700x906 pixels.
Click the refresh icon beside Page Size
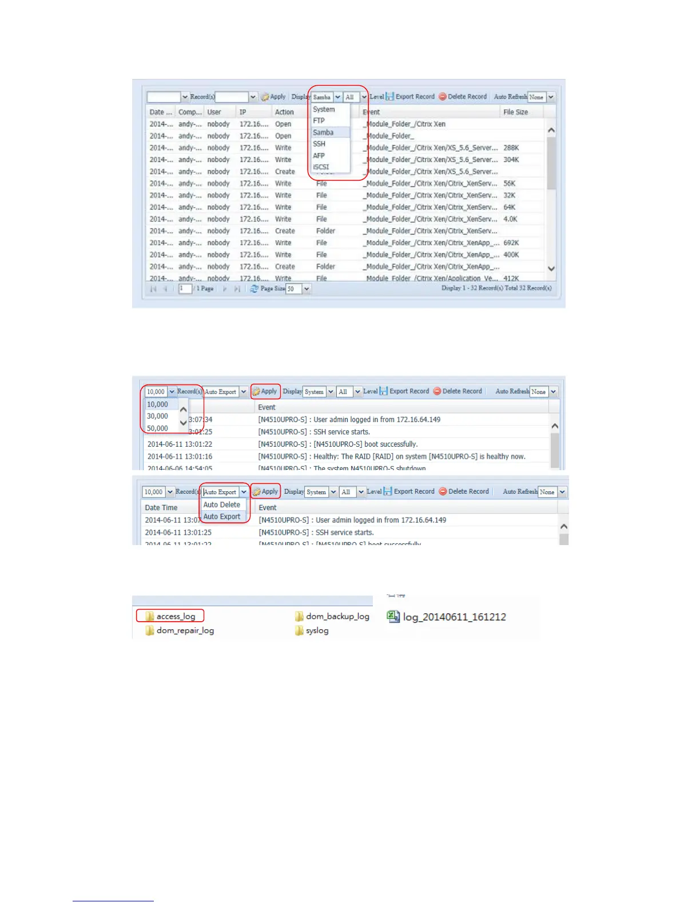coord(254,289)
